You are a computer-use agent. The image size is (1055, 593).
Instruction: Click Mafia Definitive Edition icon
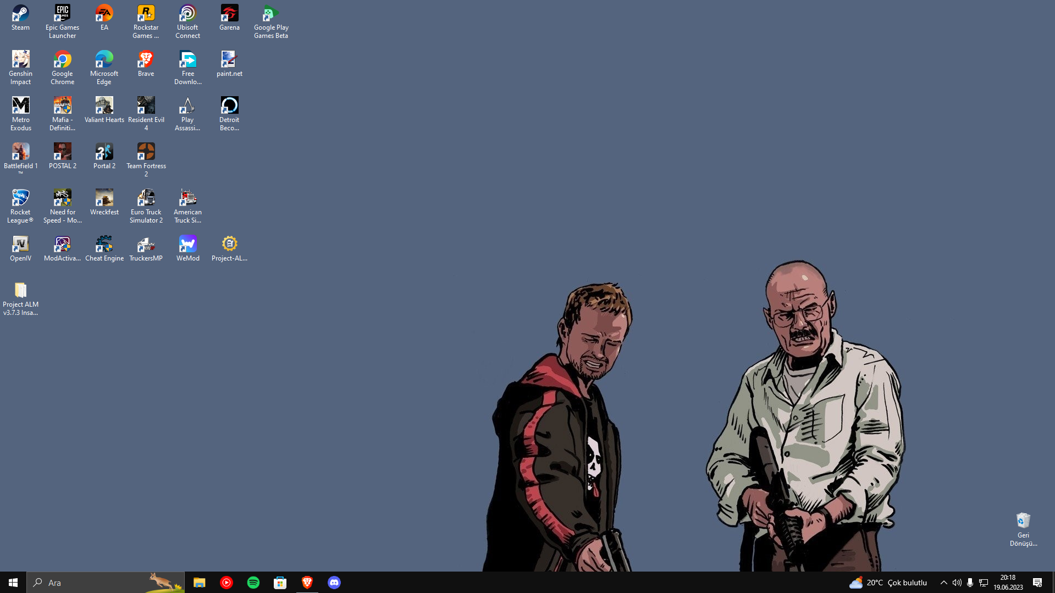click(62, 114)
